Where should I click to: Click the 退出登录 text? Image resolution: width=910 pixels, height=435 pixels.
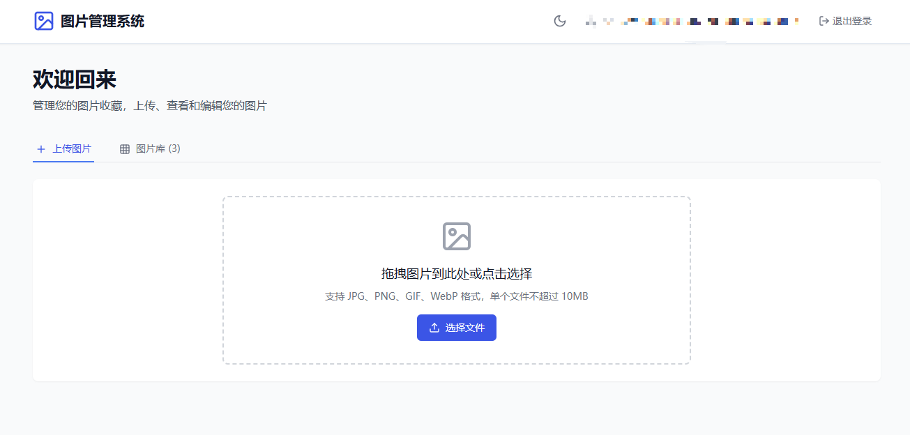[852, 21]
